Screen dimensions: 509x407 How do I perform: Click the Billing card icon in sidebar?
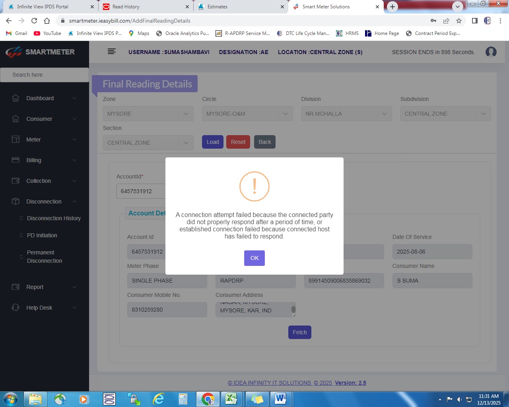point(16,160)
